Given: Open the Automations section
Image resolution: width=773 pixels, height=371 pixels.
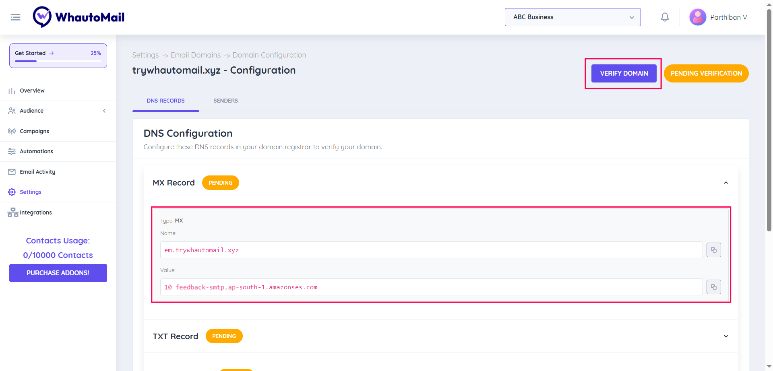Looking at the screenshot, I should (36, 151).
